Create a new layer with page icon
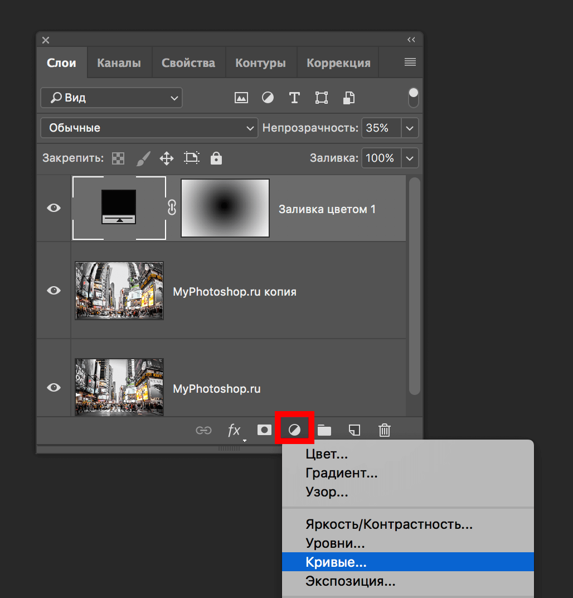 coord(355,430)
